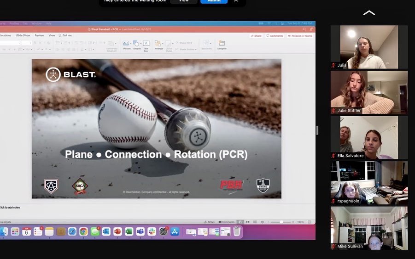
Task: Select Julie Stiffler's video thumbnail
Action: pos(369,92)
